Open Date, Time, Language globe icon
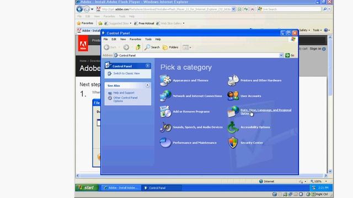This screenshot has height=198, width=353. (233, 112)
